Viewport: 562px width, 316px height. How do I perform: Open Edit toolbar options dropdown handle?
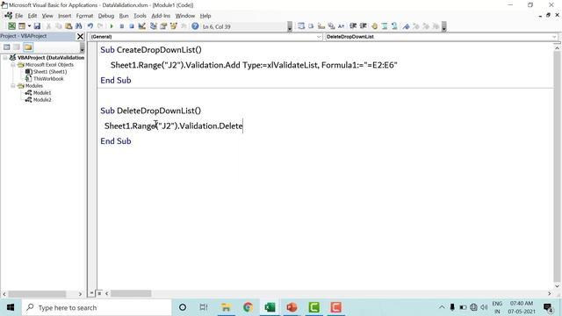pyautogui.click(x=443, y=26)
